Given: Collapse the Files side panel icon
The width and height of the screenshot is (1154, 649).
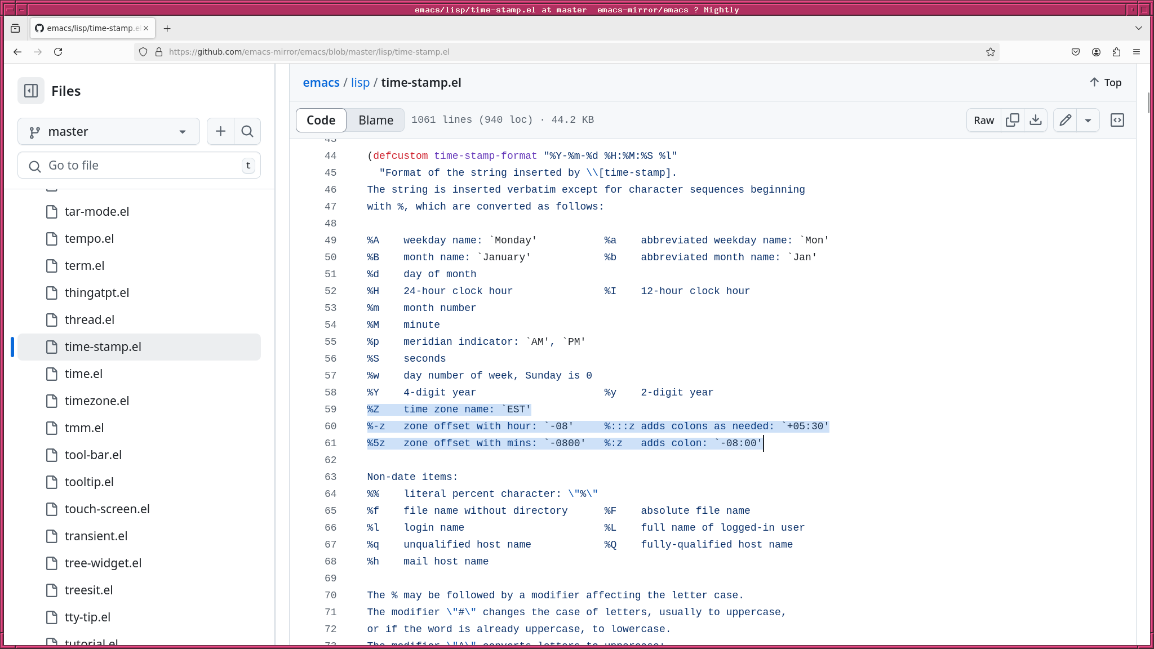Looking at the screenshot, I should click(31, 91).
